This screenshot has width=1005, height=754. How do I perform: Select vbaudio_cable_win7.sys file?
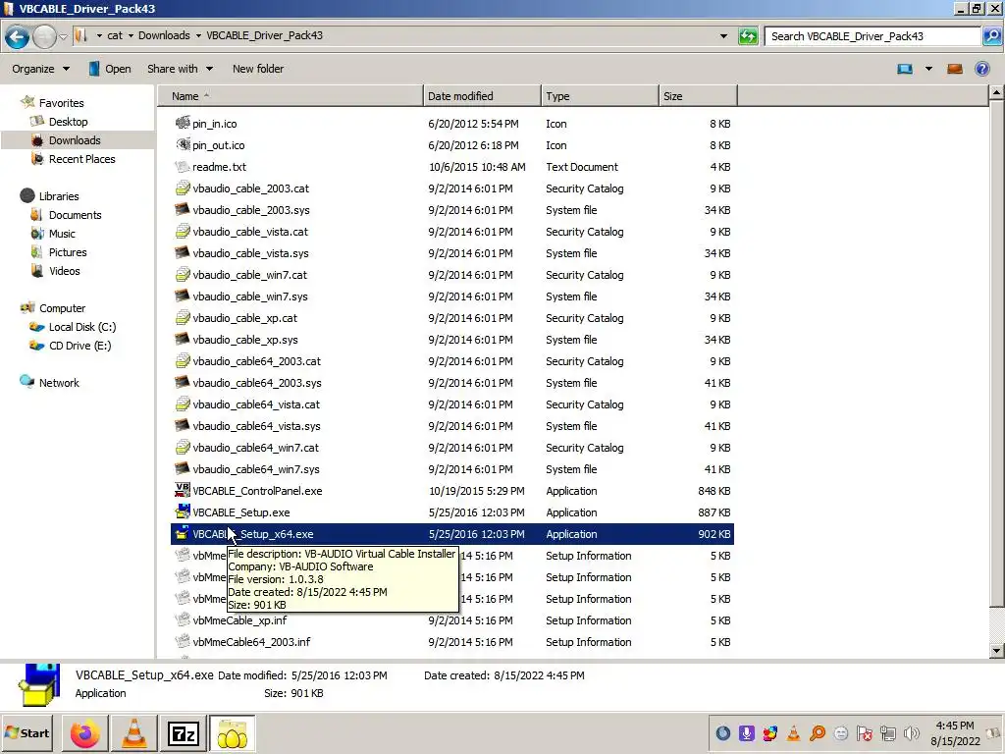(x=250, y=296)
